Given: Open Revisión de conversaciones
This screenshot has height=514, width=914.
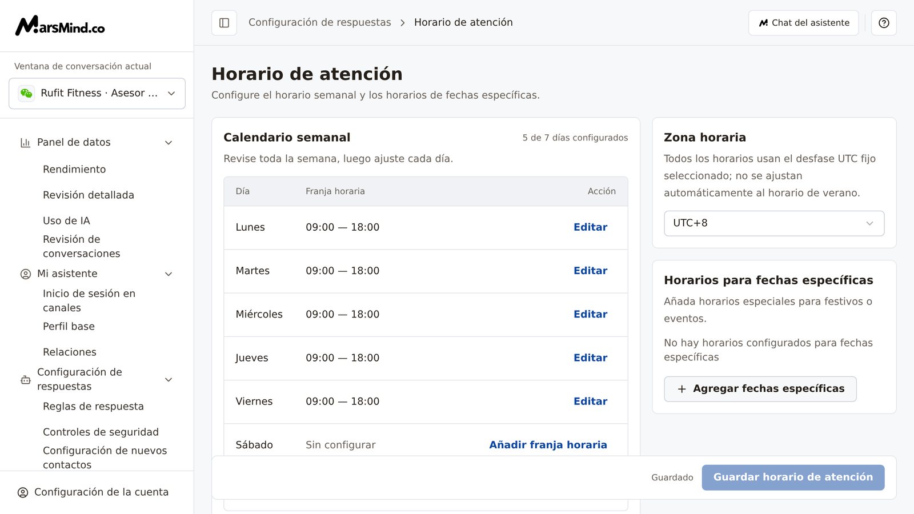Looking at the screenshot, I should pyautogui.click(x=82, y=246).
